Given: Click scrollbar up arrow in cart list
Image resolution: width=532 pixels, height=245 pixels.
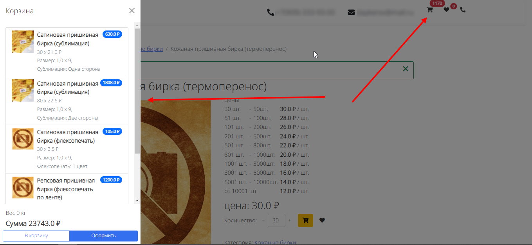Looking at the screenshot, I should pos(137,25).
